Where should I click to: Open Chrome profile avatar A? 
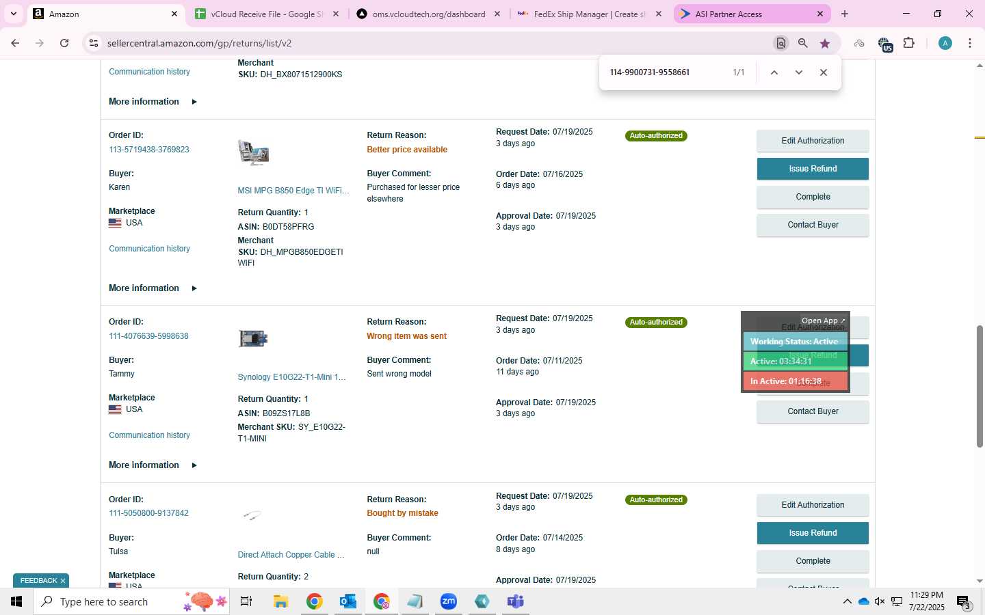pos(945,43)
